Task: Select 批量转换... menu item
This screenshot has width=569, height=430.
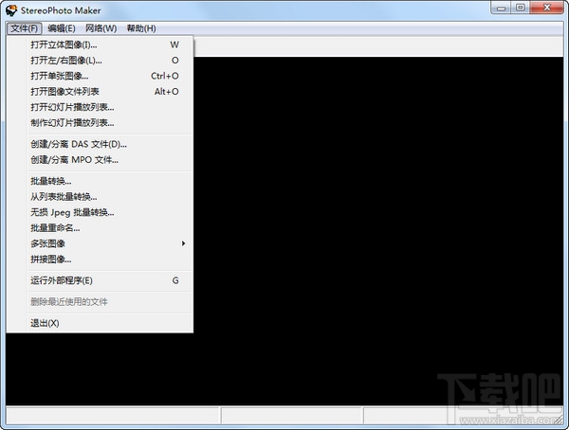Action: tap(100, 181)
